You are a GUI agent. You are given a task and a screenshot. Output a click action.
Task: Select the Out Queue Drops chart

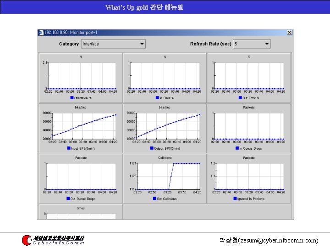[81, 179]
